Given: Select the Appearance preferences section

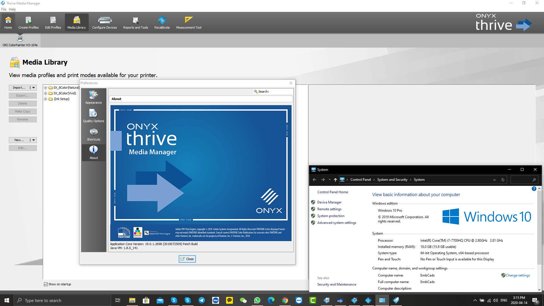Looking at the screenshot, I should point(93,97).
